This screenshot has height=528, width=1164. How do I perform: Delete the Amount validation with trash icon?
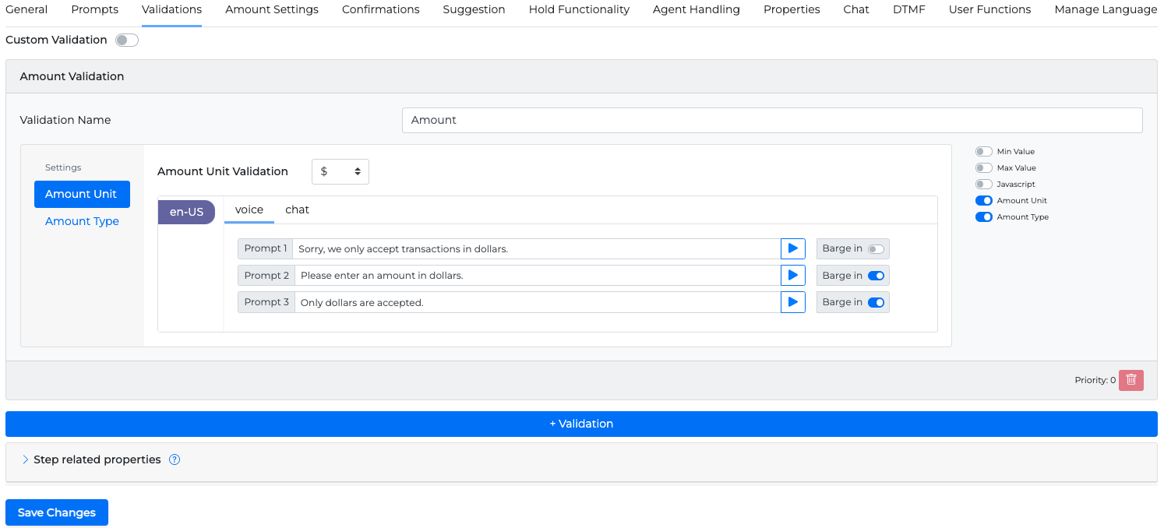pyautogui.click(x=1130, y=380)
